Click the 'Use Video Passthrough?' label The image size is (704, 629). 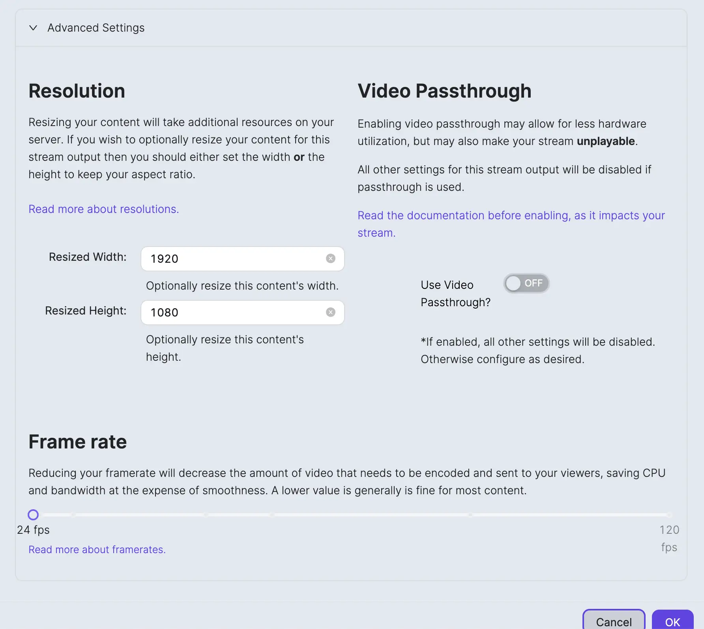point(455,293)
